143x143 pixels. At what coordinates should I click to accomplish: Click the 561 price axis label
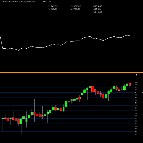point(136,124)
